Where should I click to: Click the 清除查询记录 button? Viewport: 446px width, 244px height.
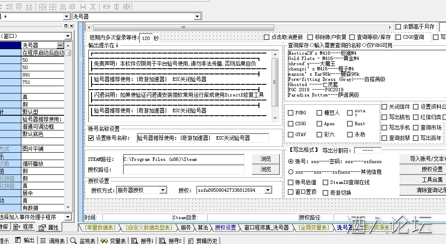422,190
